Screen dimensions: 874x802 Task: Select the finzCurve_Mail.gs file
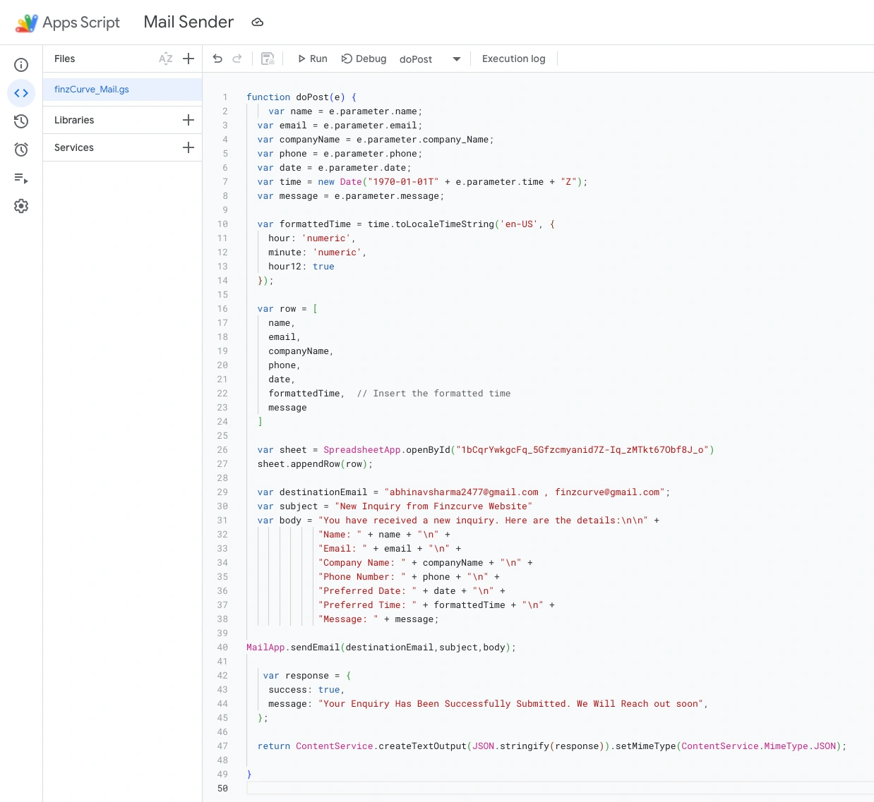[x=90, y=89]
